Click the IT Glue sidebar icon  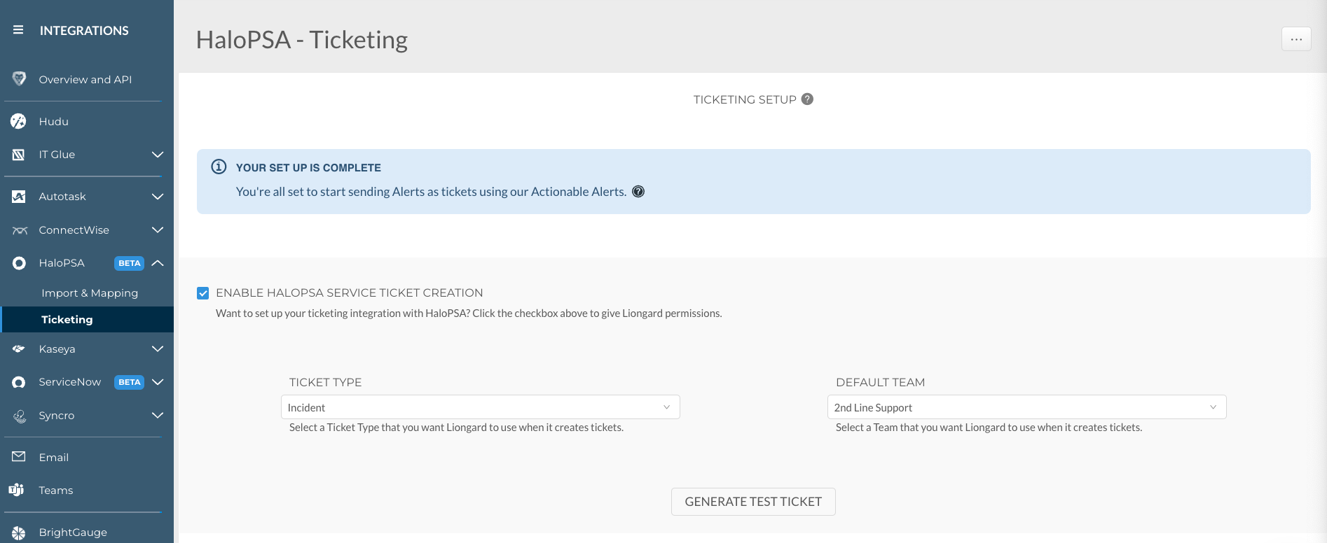click(19, 155)
